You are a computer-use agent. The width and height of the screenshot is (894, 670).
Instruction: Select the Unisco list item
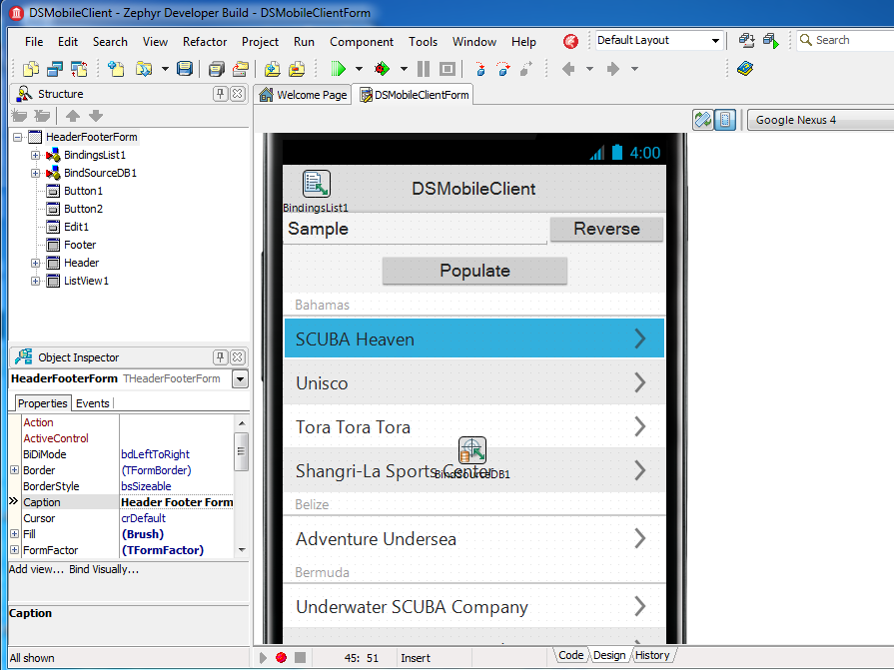pyautogui.click(x=474, y=382)
